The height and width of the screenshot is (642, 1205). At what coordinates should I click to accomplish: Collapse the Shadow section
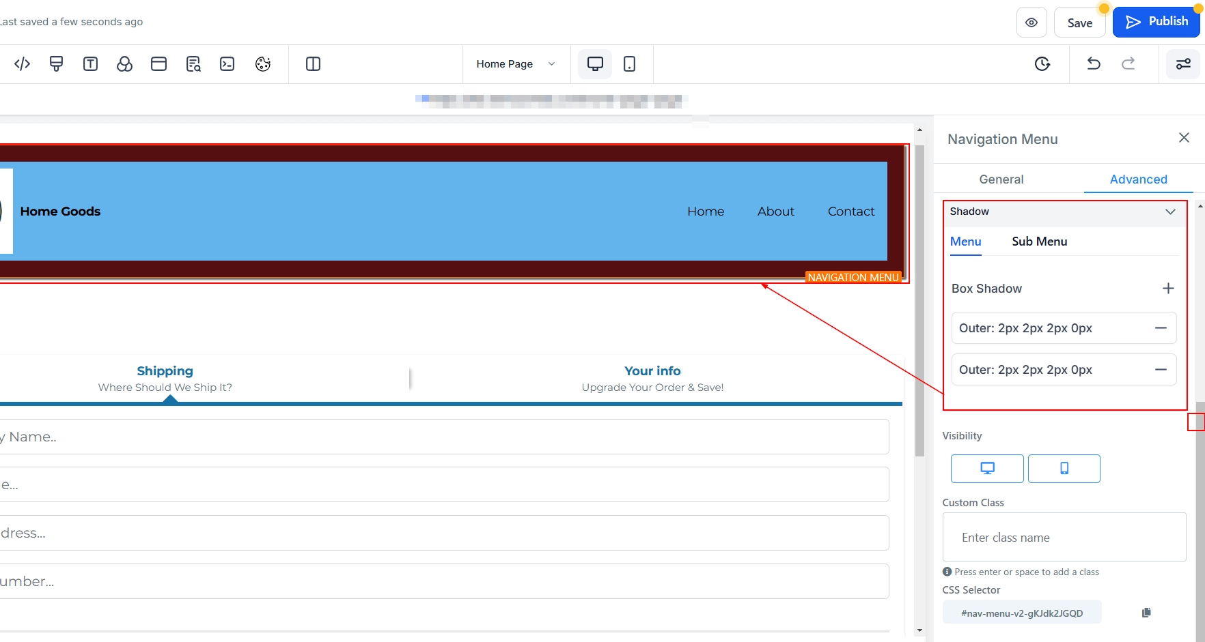point(1170,211)
